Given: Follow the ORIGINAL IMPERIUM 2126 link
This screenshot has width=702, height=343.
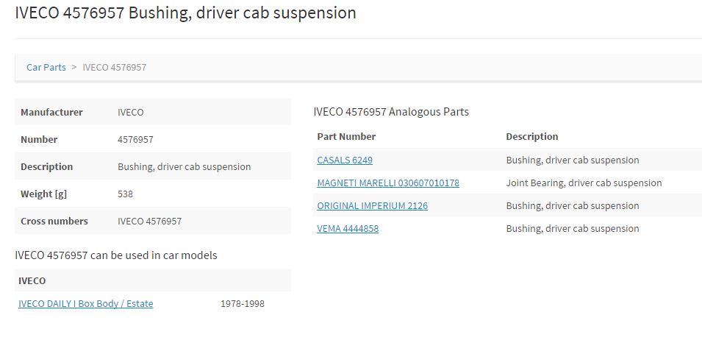Looking at the screenshot, I should pyautogui.click(x=372, y=205).
